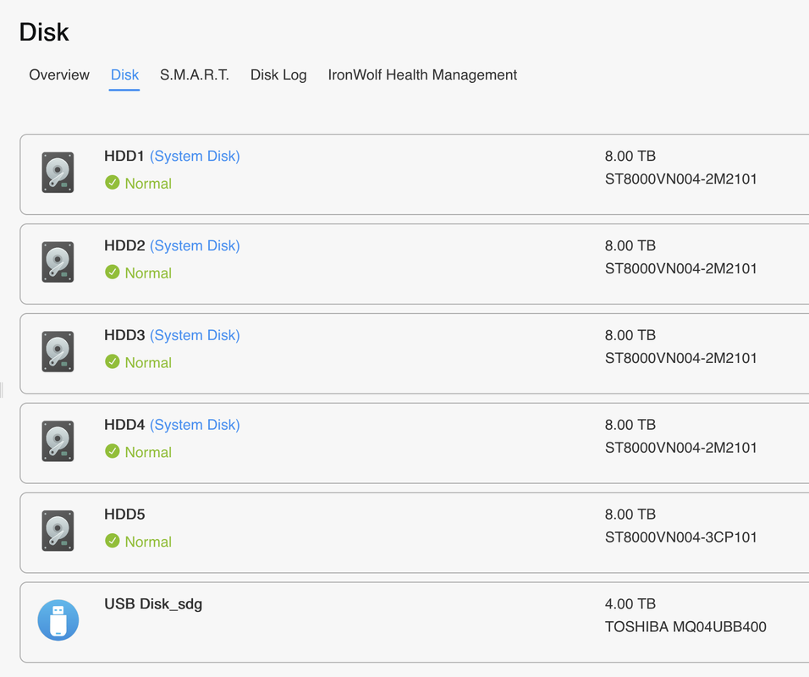The width and height of the screenshot is (809, 677).
Task: Open the Disk Log tab
Action: pos(278,74)
